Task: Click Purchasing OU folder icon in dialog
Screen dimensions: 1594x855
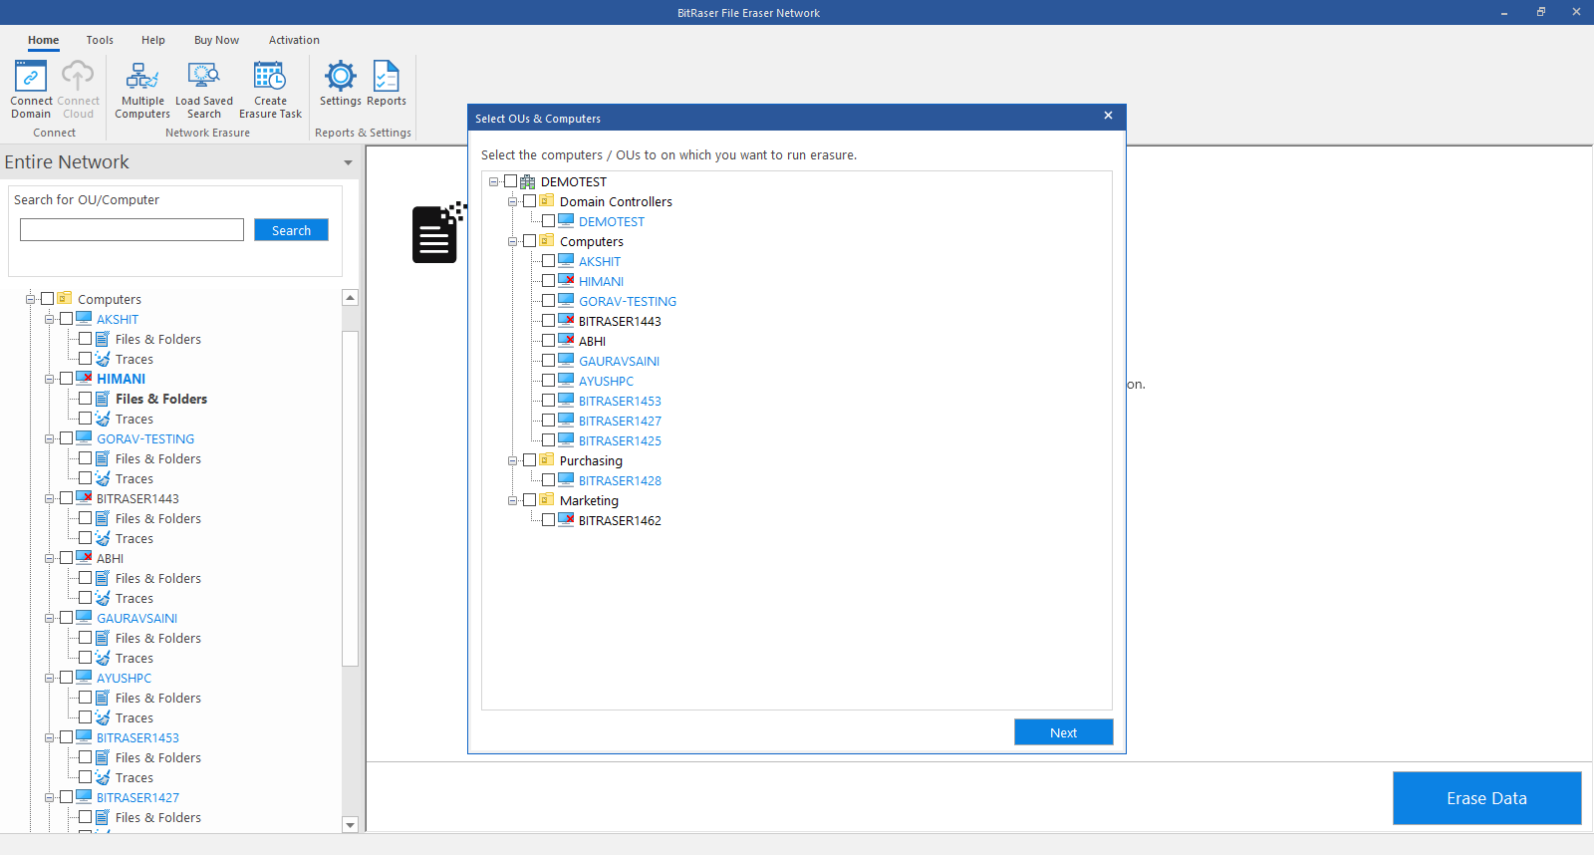Action: [x=547, y=459]
